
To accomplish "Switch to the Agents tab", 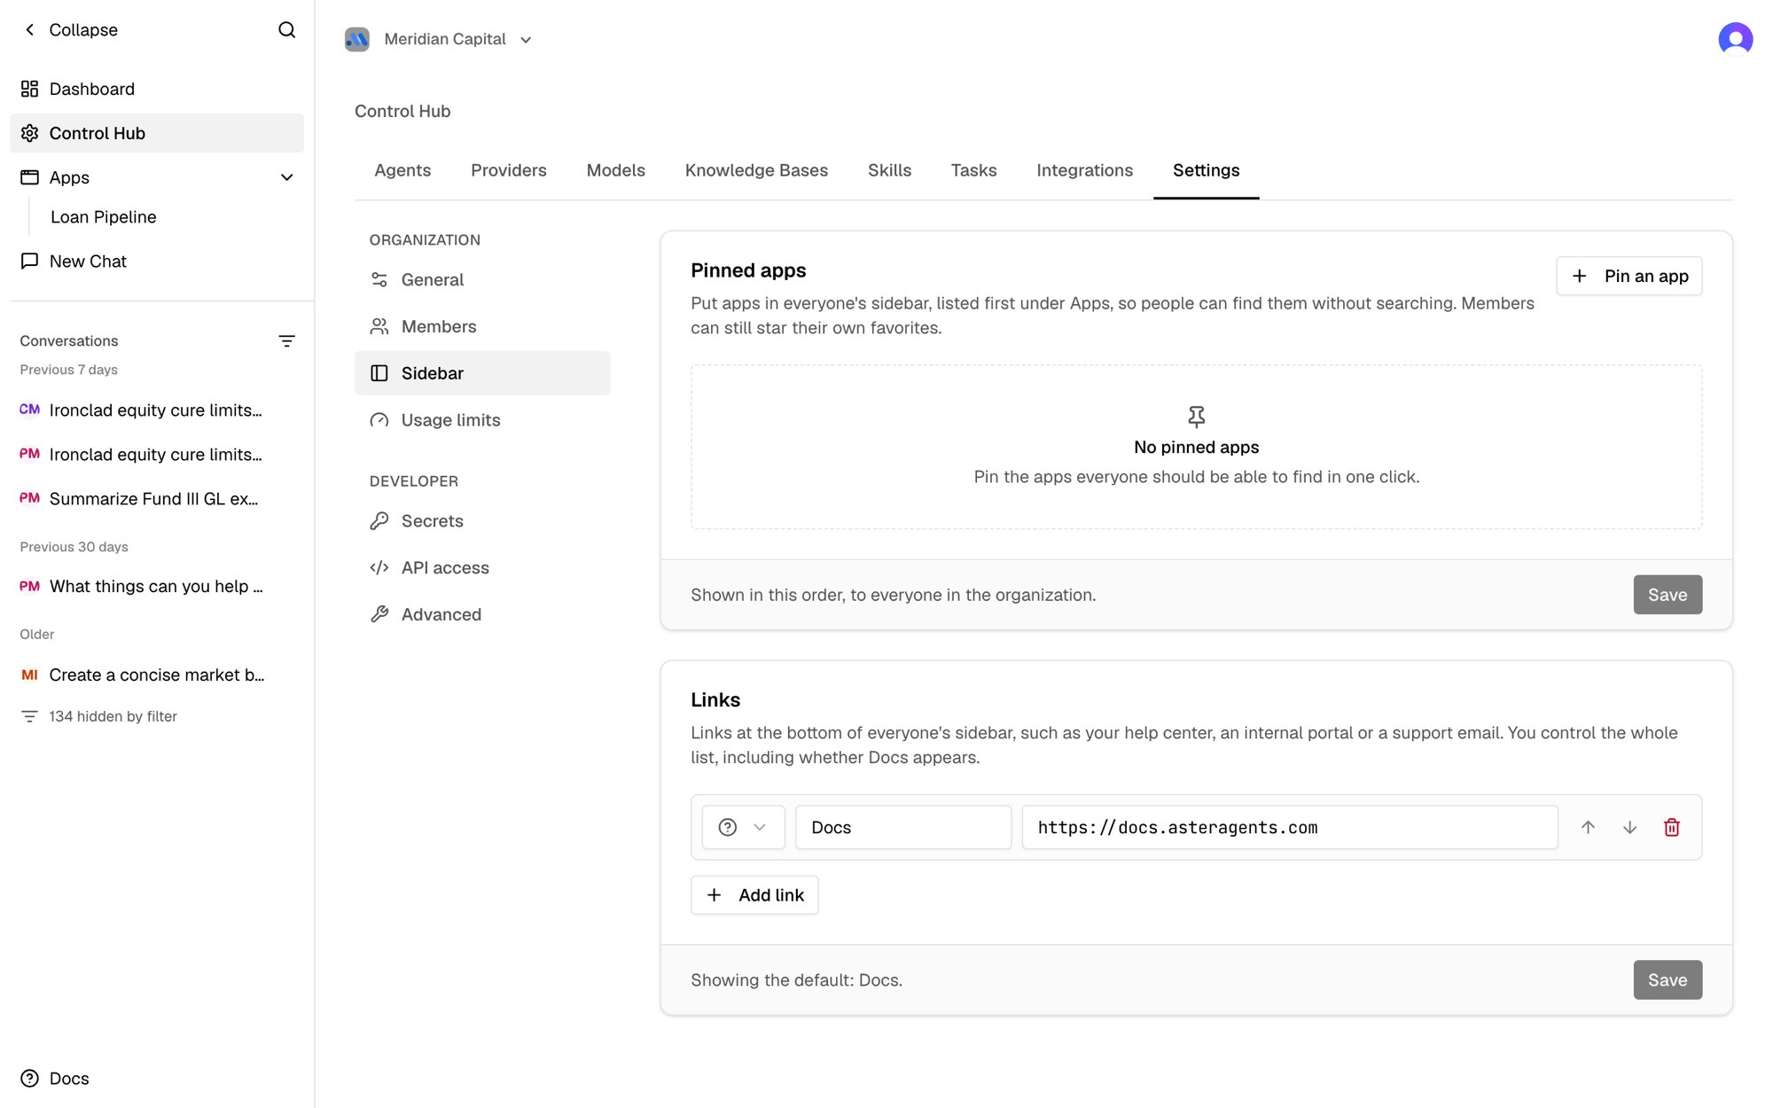I will pyautogui.click(x=402, y=170).
